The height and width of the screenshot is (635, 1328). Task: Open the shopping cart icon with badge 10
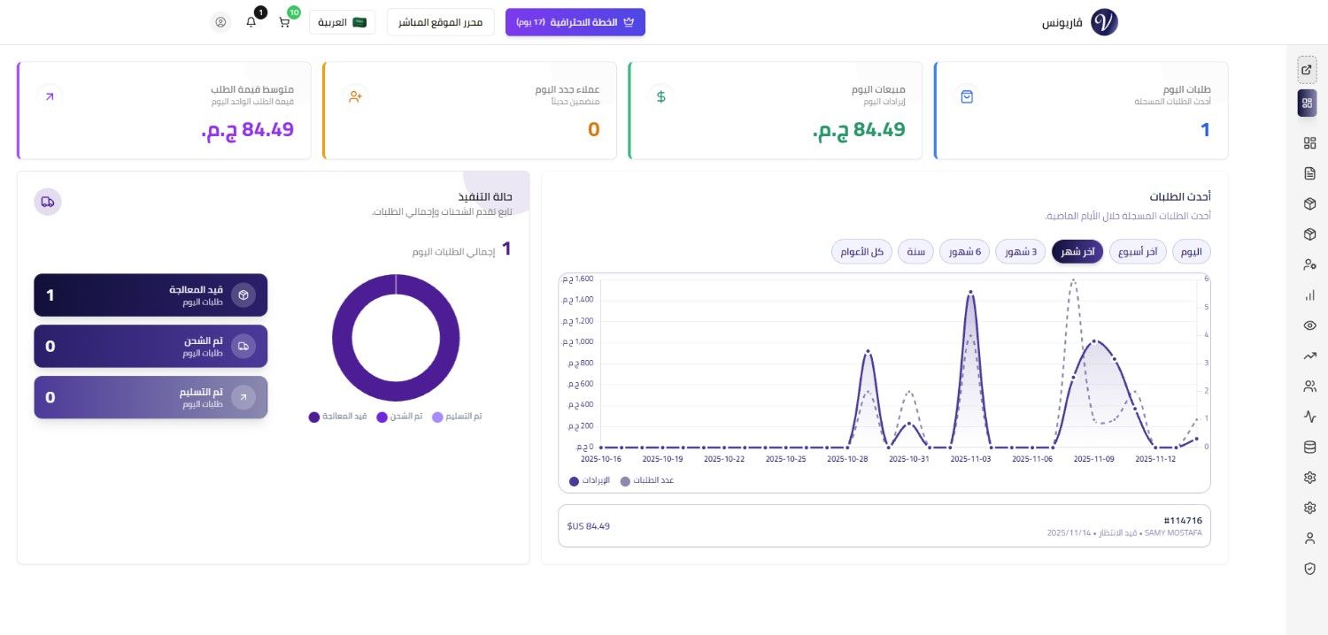tap(284, 22)
